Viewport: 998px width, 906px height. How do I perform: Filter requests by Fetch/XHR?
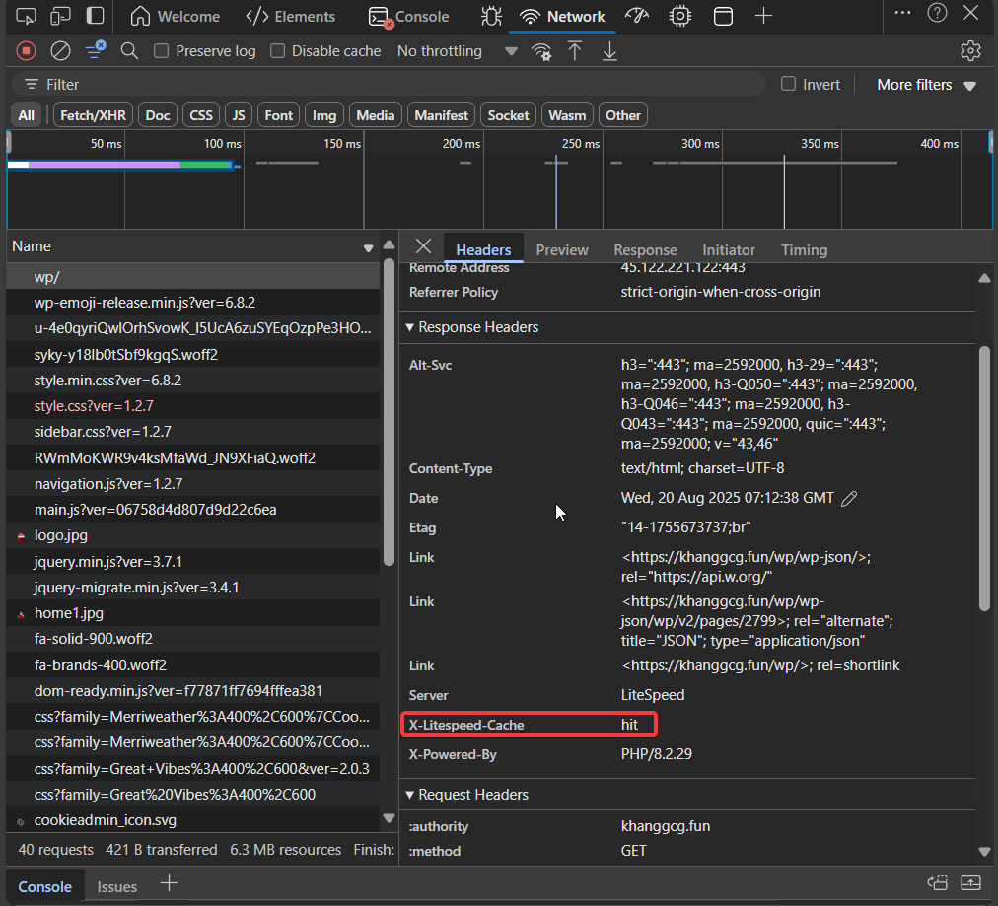[x=93, y=115]
